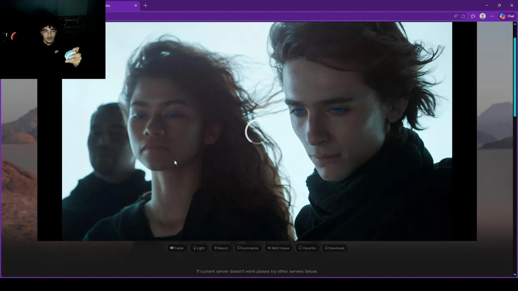Click the loading video player
This screenshot has height=291, width=518.
(x=257, y=131)
